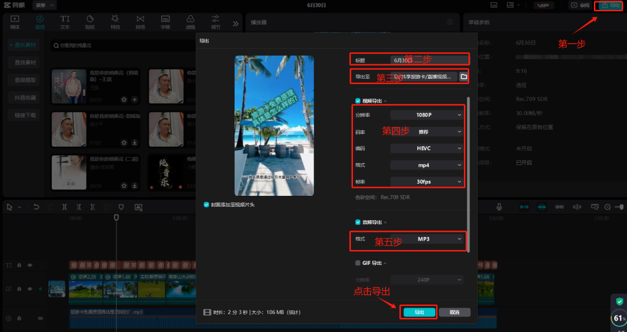The height and width of the screenshot is (332, 627).
Task: Select the 音效素材 sound effects category
Action: tap(25, 63)
